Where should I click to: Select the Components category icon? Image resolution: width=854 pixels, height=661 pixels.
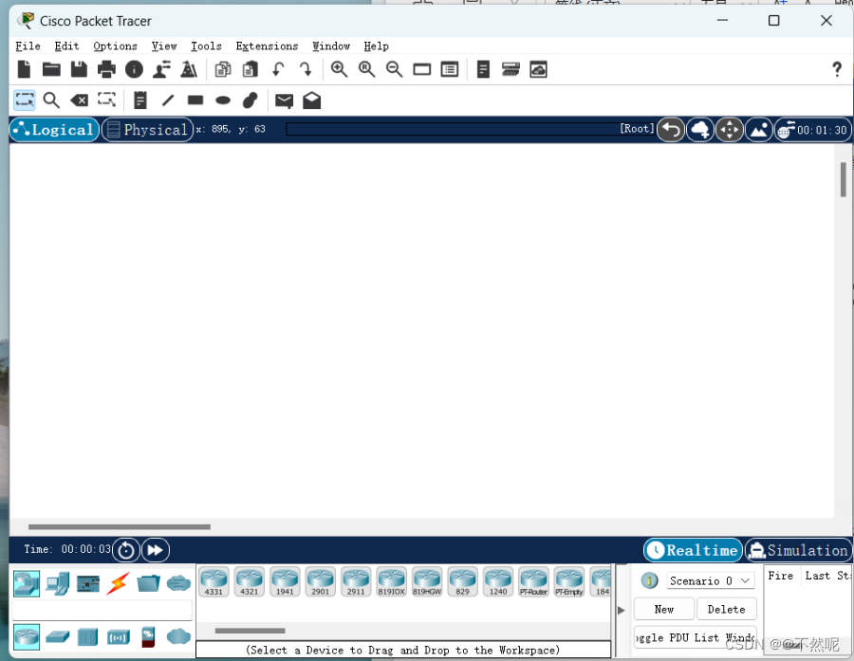88,583
